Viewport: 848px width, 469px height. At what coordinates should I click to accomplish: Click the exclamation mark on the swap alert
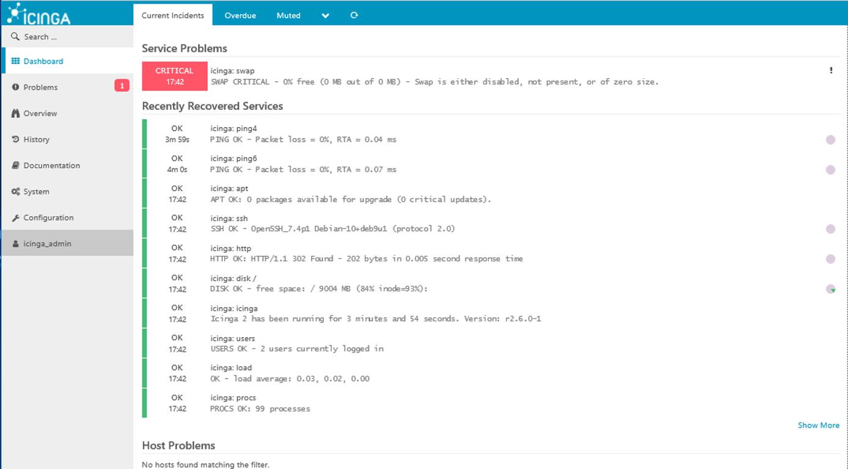coord(830,71)
